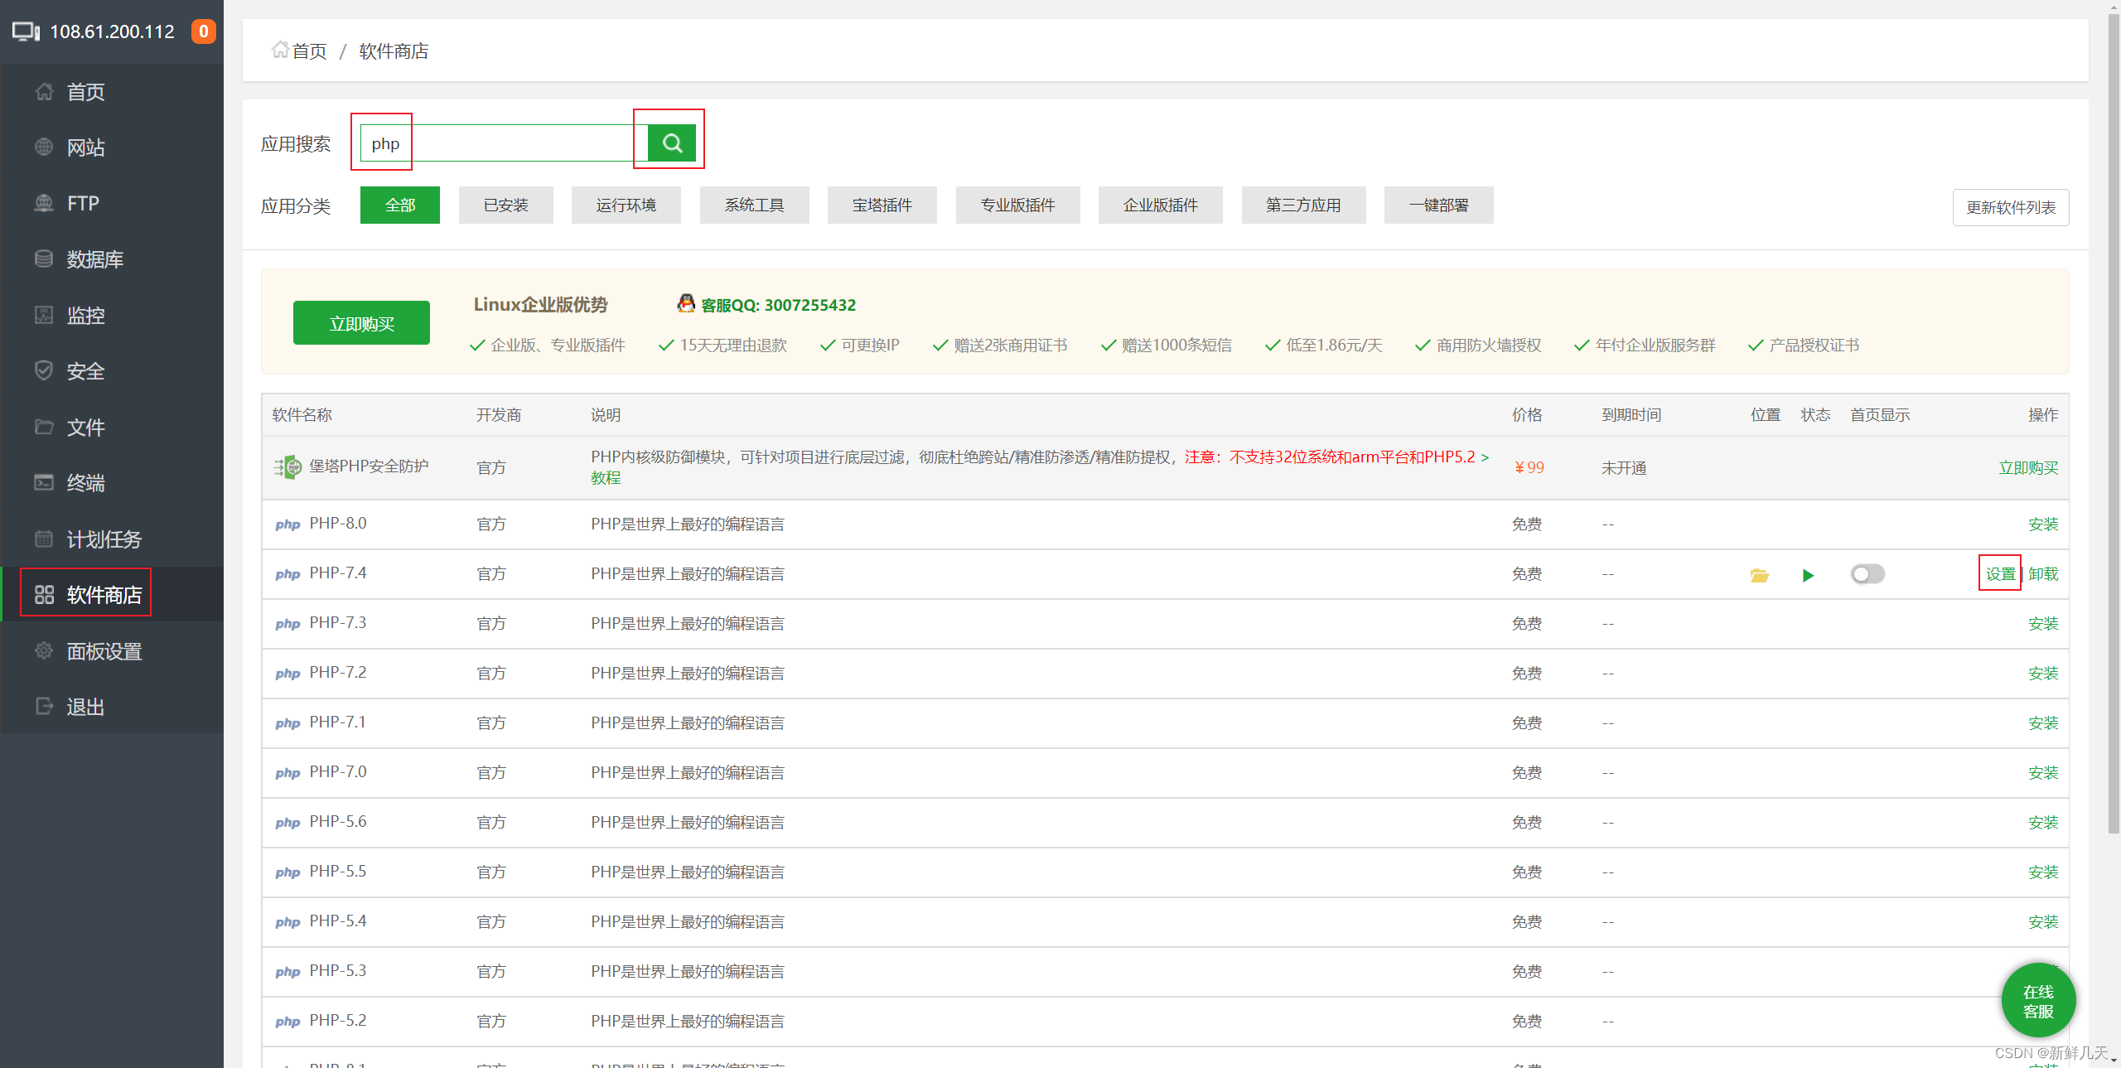The width and height of the screenshot is (2121, 1068).
Task: Click 退出 to log out
Action: click(x=112, y=707)
